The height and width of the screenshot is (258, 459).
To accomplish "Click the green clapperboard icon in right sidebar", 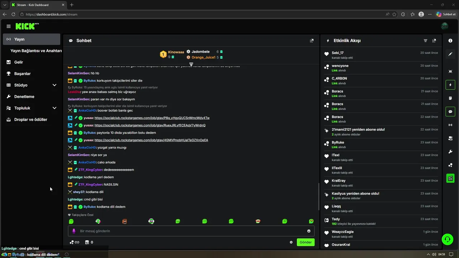I will click(x=450, y=178).
